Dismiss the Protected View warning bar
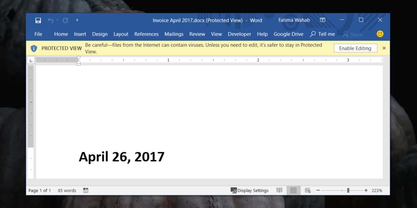 click(384, 48)
